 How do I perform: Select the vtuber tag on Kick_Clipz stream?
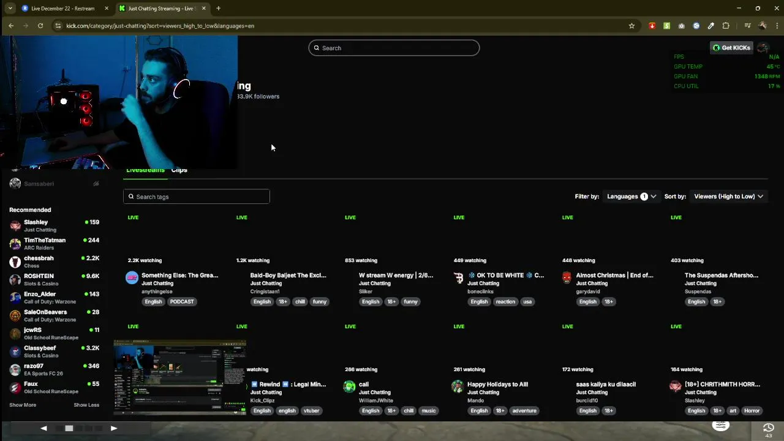pos(311,410)
